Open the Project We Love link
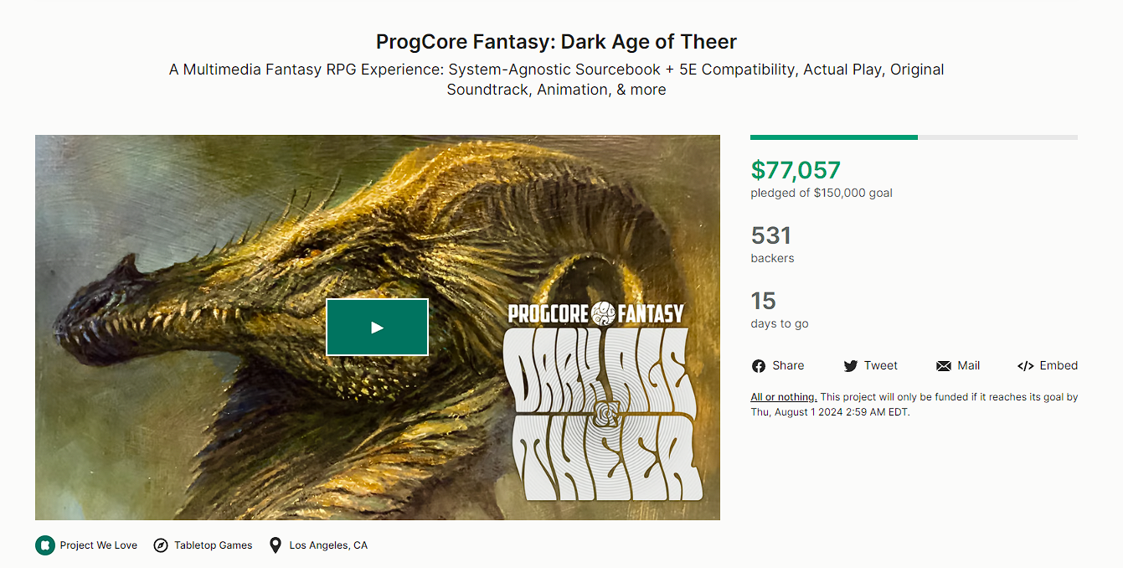This screenshot has width=1123, height=568. point(99,545)
